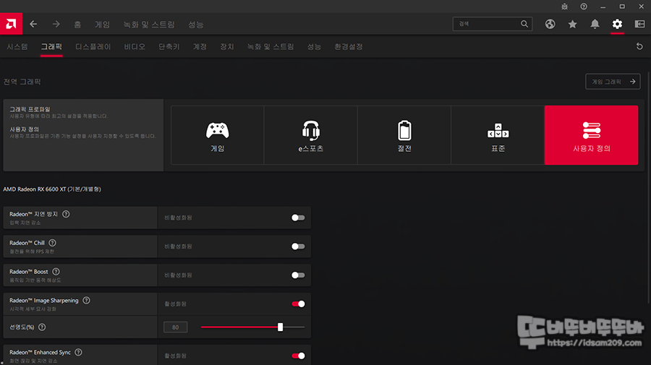Screen dimensions: 651x365
Task: Click the bug report icon
Action: pyautogui.click(x=565, y=7)
